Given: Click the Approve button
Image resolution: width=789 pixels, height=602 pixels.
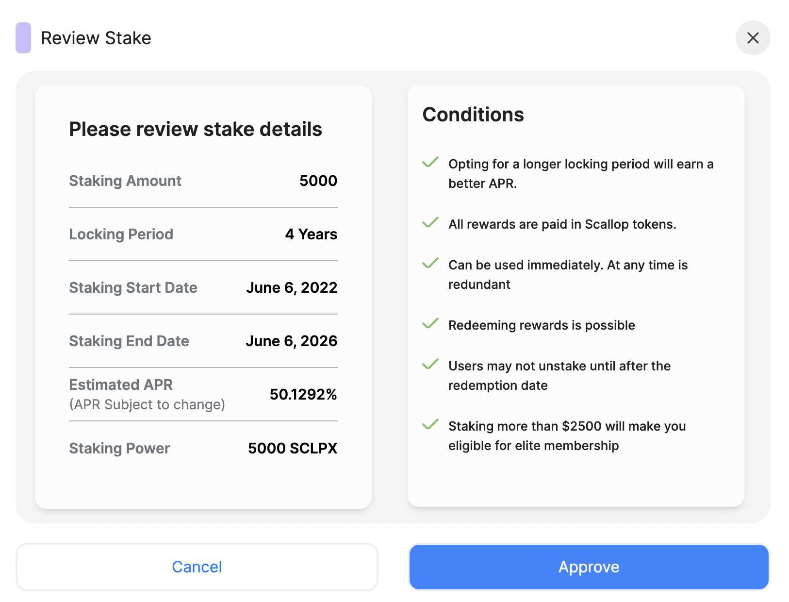Looking at the screenshot, I should coord(589,567).
